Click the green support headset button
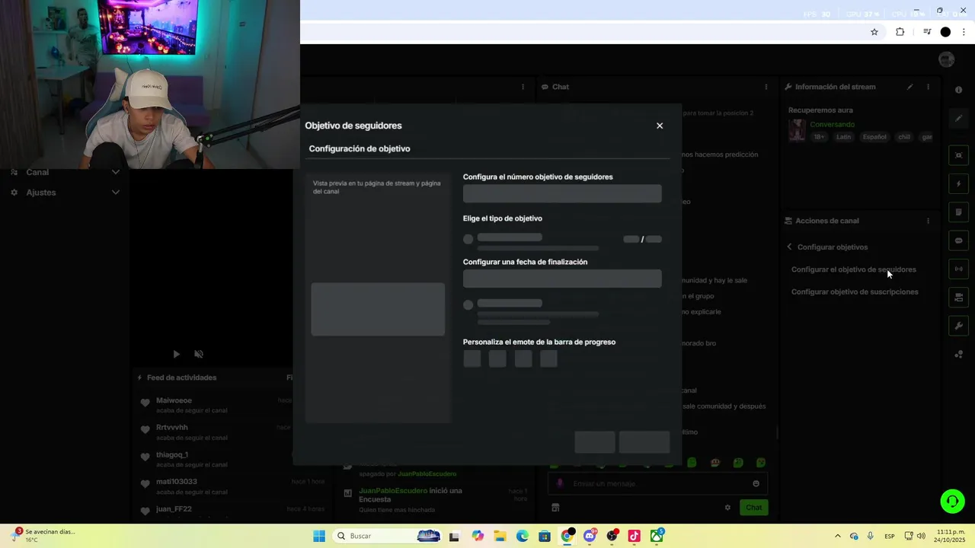Screen dimensions: 975x548 (x=952, y=501)
